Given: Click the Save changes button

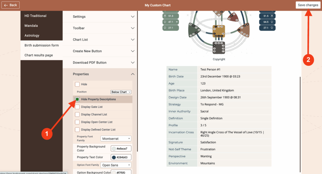Looking at the screenshot, I should [x=308, y=5].
